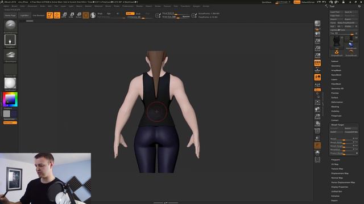364x204 pixels.
Task: Select the Scale transform tool in top shelf
Action: click(72, 15)
